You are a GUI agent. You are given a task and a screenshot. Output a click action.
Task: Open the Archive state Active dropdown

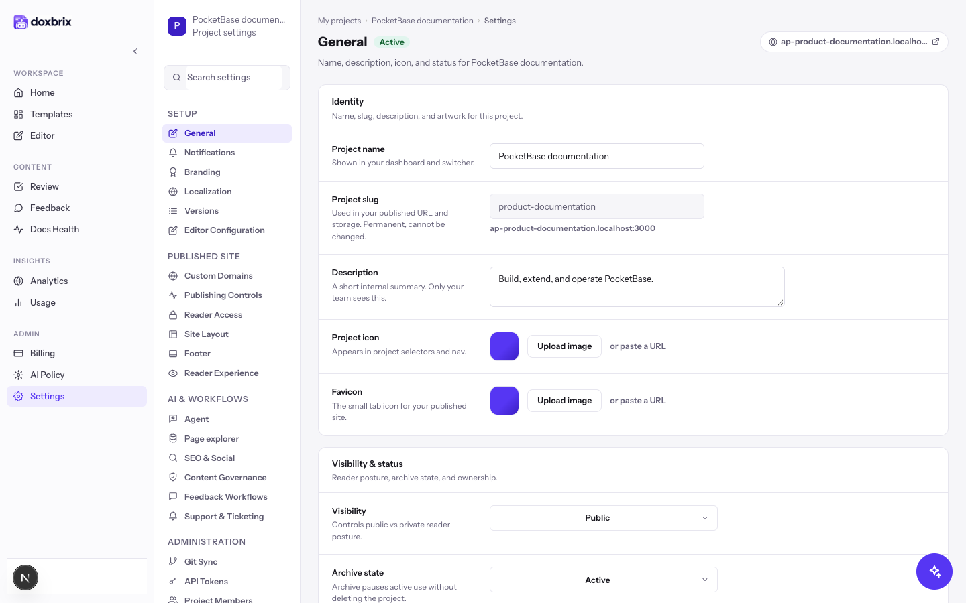pos(604,580)
